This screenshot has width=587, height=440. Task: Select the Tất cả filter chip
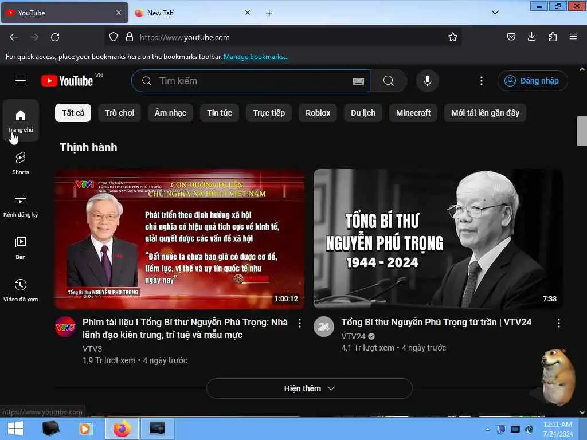click(73, 113)
